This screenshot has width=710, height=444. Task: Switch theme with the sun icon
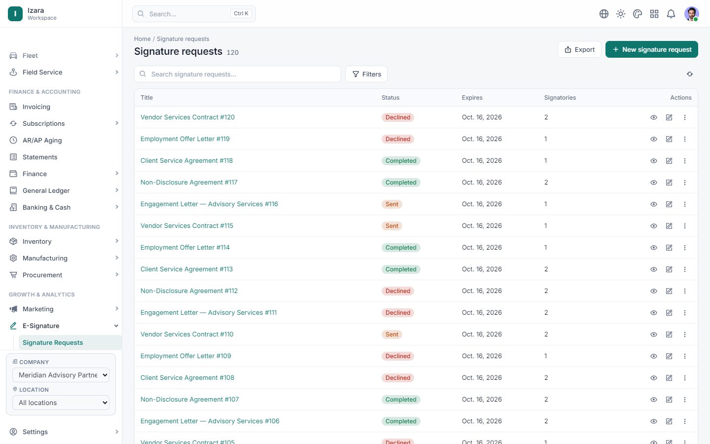coord(621,14)
